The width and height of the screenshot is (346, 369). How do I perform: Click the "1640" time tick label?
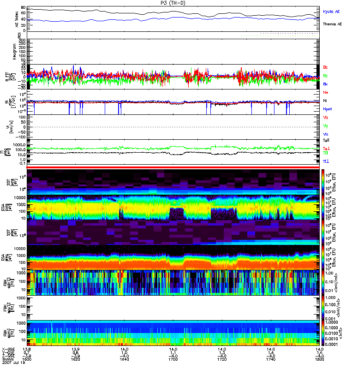[x=124, y=359]
